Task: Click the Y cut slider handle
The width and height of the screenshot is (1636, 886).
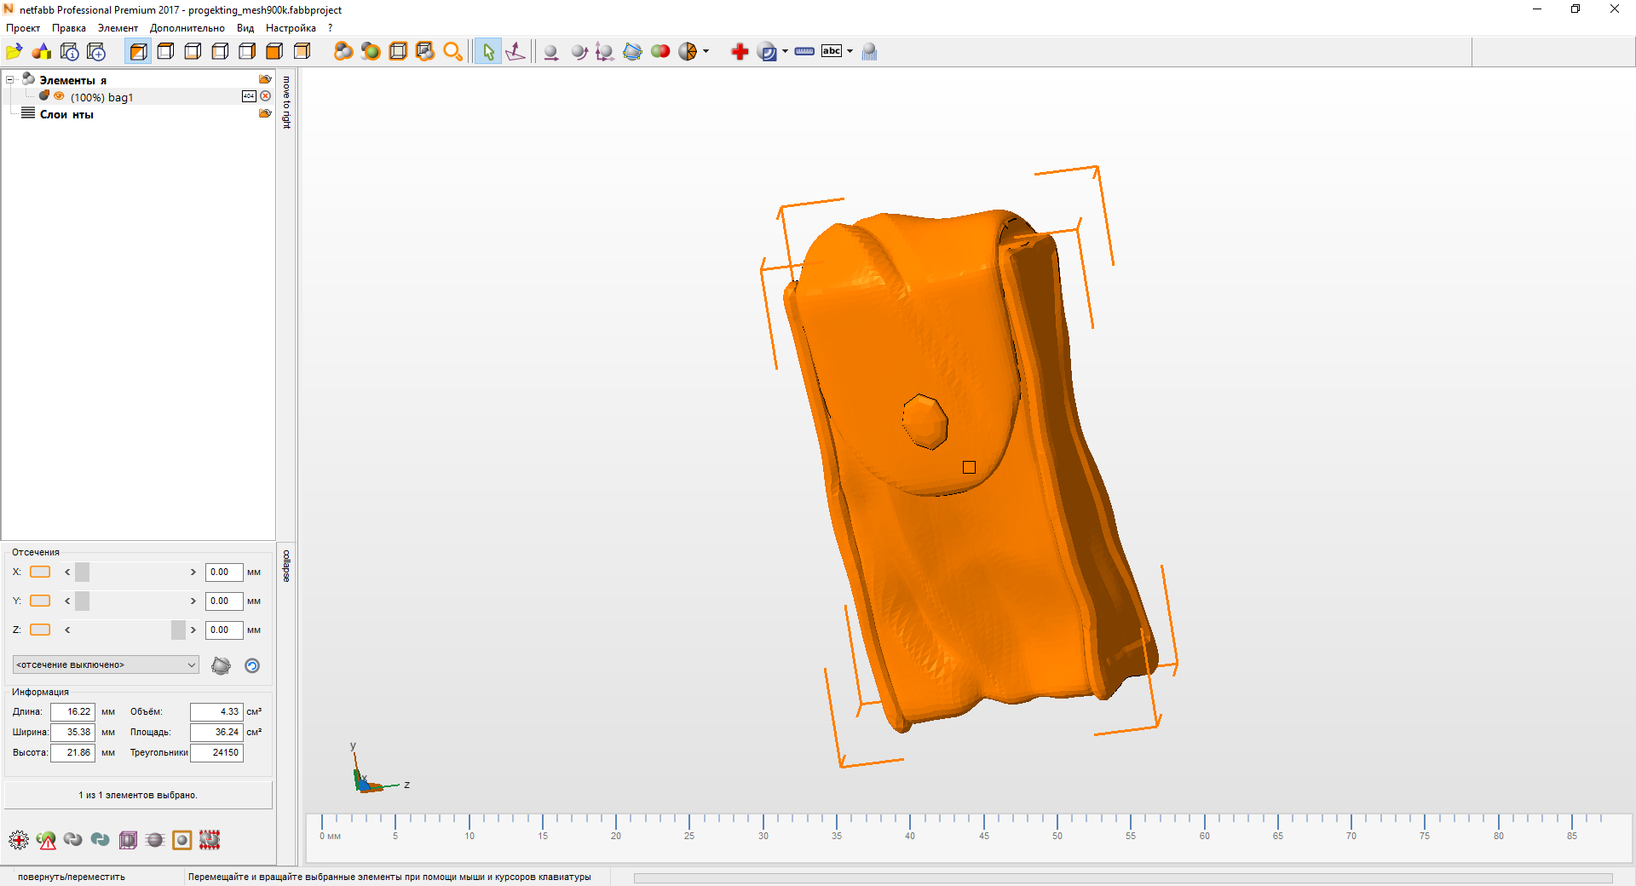Action: coord(82,601)
